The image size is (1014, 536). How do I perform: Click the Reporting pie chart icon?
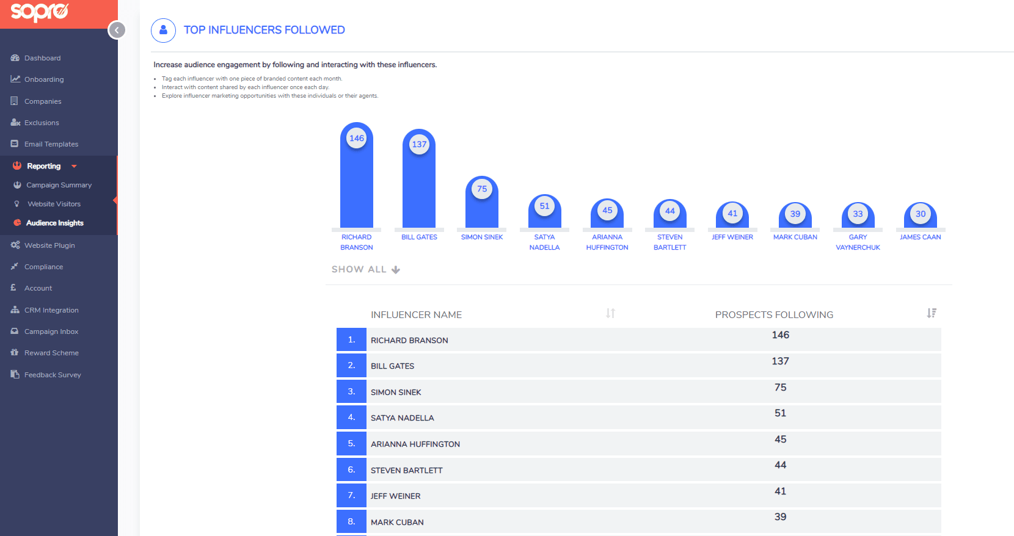coord(17,166)
